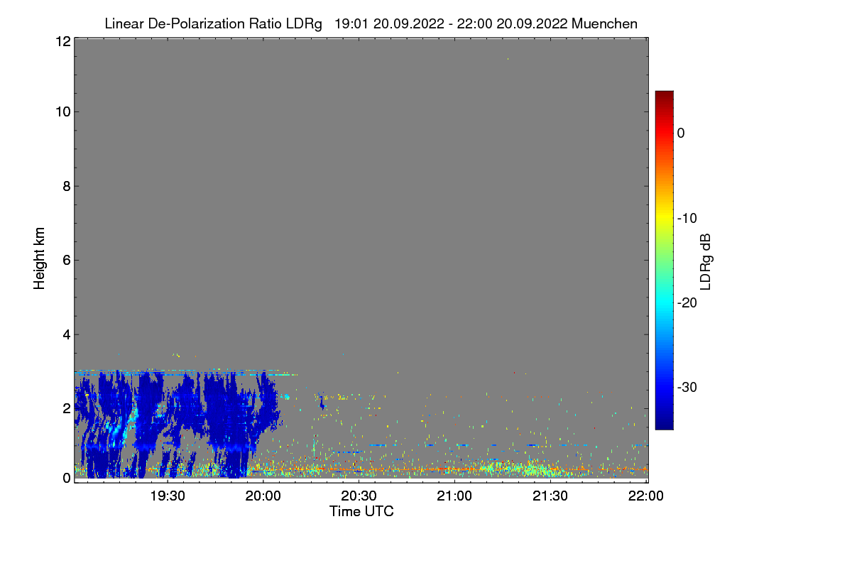This screenshot has width=852, height=568.
Task: Click the 'Time UTC' x-axis label
Action: pyautogui.click(x=361, y=511)
